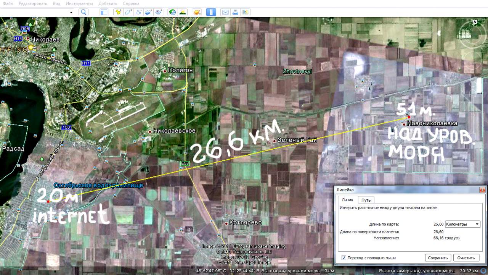Image resolution: width=488 pixels, height=275 pixels.
Task: Click the search magnifier toolbar icon
Action: [84, 12]
